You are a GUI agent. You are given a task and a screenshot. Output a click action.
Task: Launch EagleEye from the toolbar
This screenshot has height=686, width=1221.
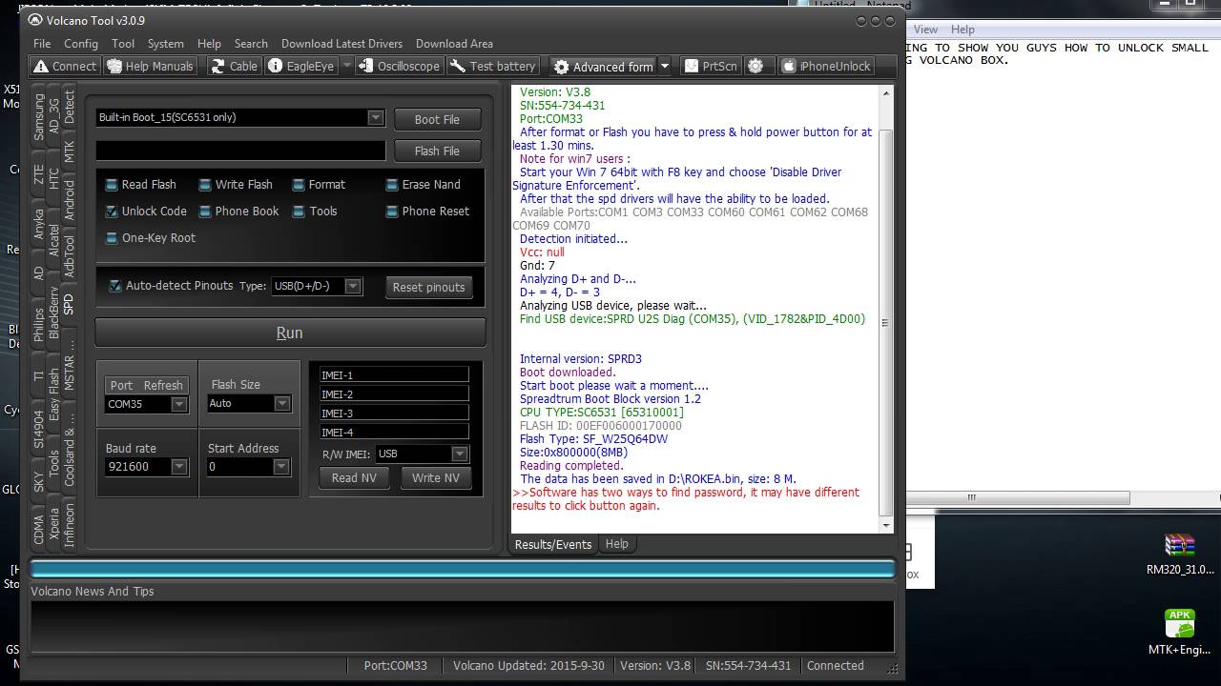(301, 66)
